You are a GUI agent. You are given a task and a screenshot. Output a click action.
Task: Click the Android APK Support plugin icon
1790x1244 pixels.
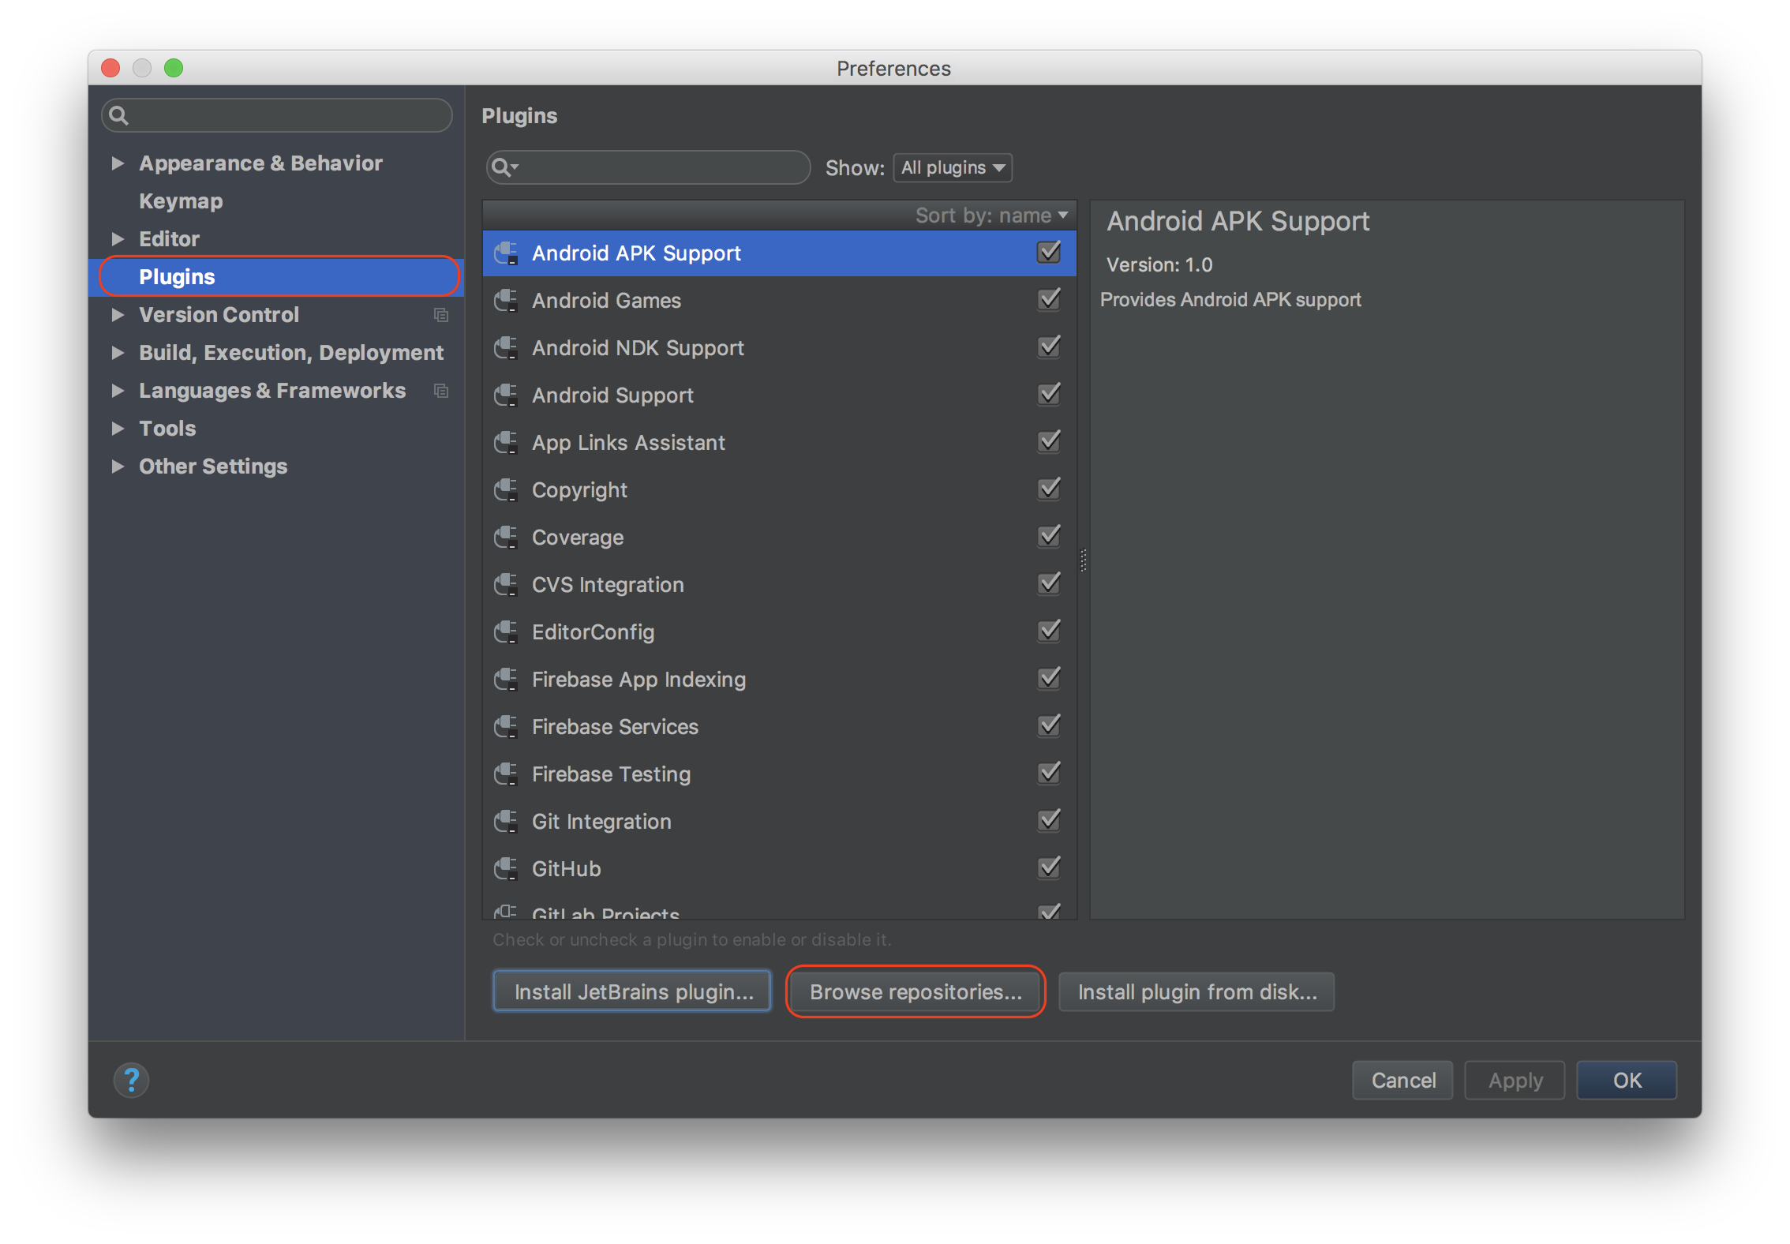tap(506, 253)
